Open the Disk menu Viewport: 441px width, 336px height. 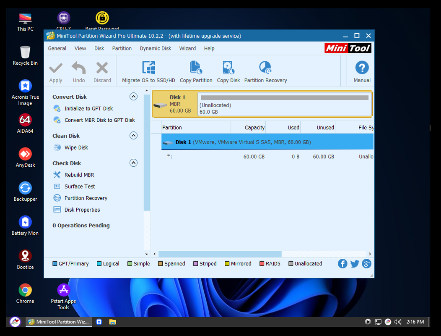point(99,48)
